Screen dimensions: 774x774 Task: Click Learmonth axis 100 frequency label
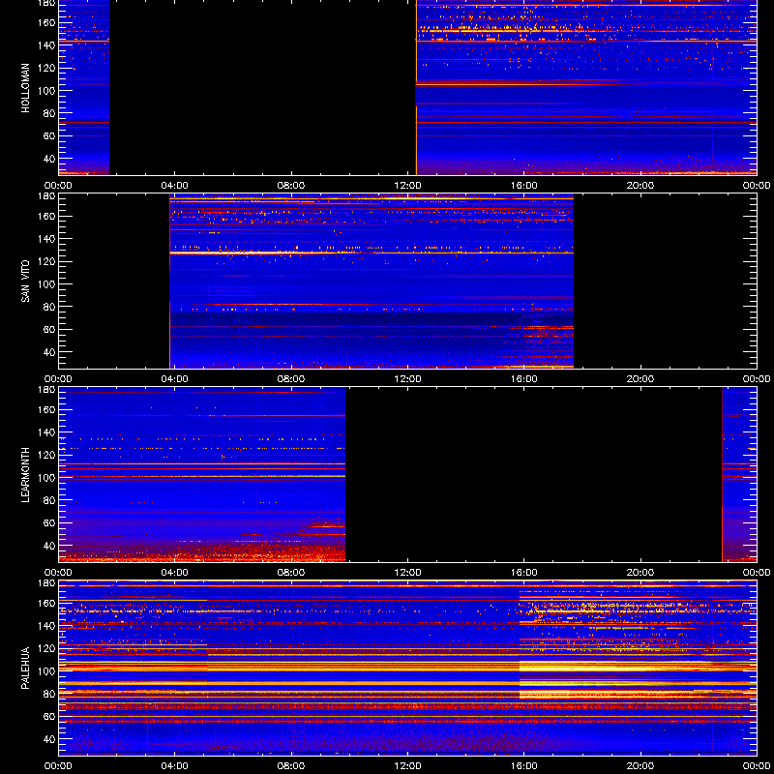tap(46, 478)
